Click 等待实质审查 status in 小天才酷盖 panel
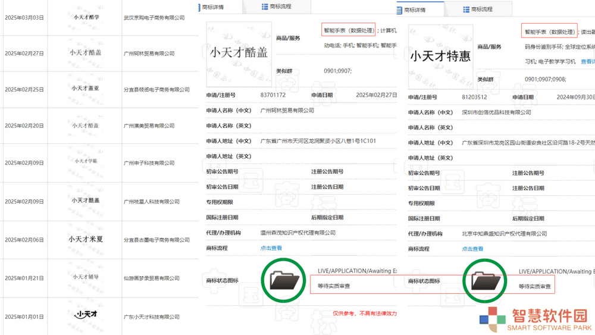 click(334, 286)
